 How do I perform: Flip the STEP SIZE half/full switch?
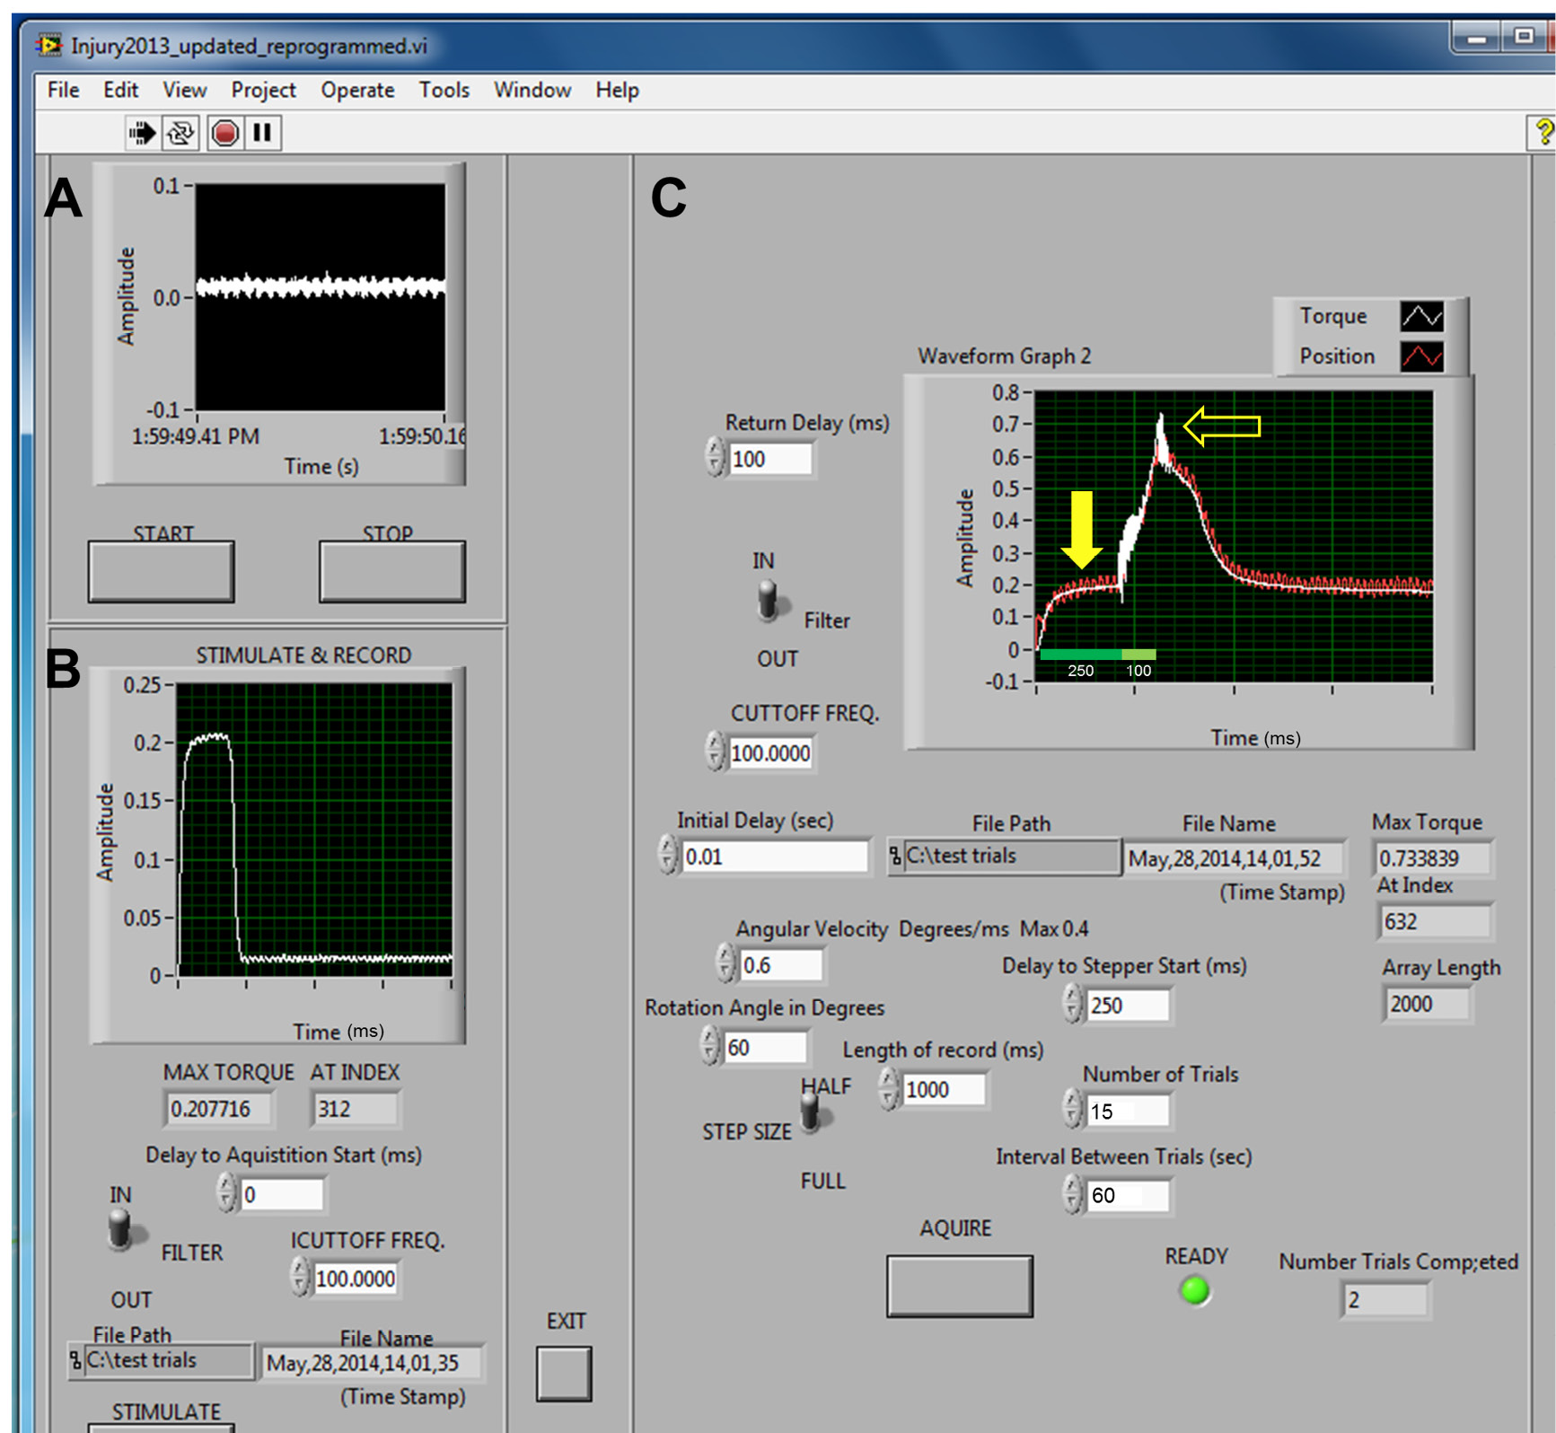pyautogui.click(x=810, y=1113)
